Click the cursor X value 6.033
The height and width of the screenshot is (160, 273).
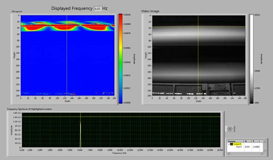(x=247, y=147)
